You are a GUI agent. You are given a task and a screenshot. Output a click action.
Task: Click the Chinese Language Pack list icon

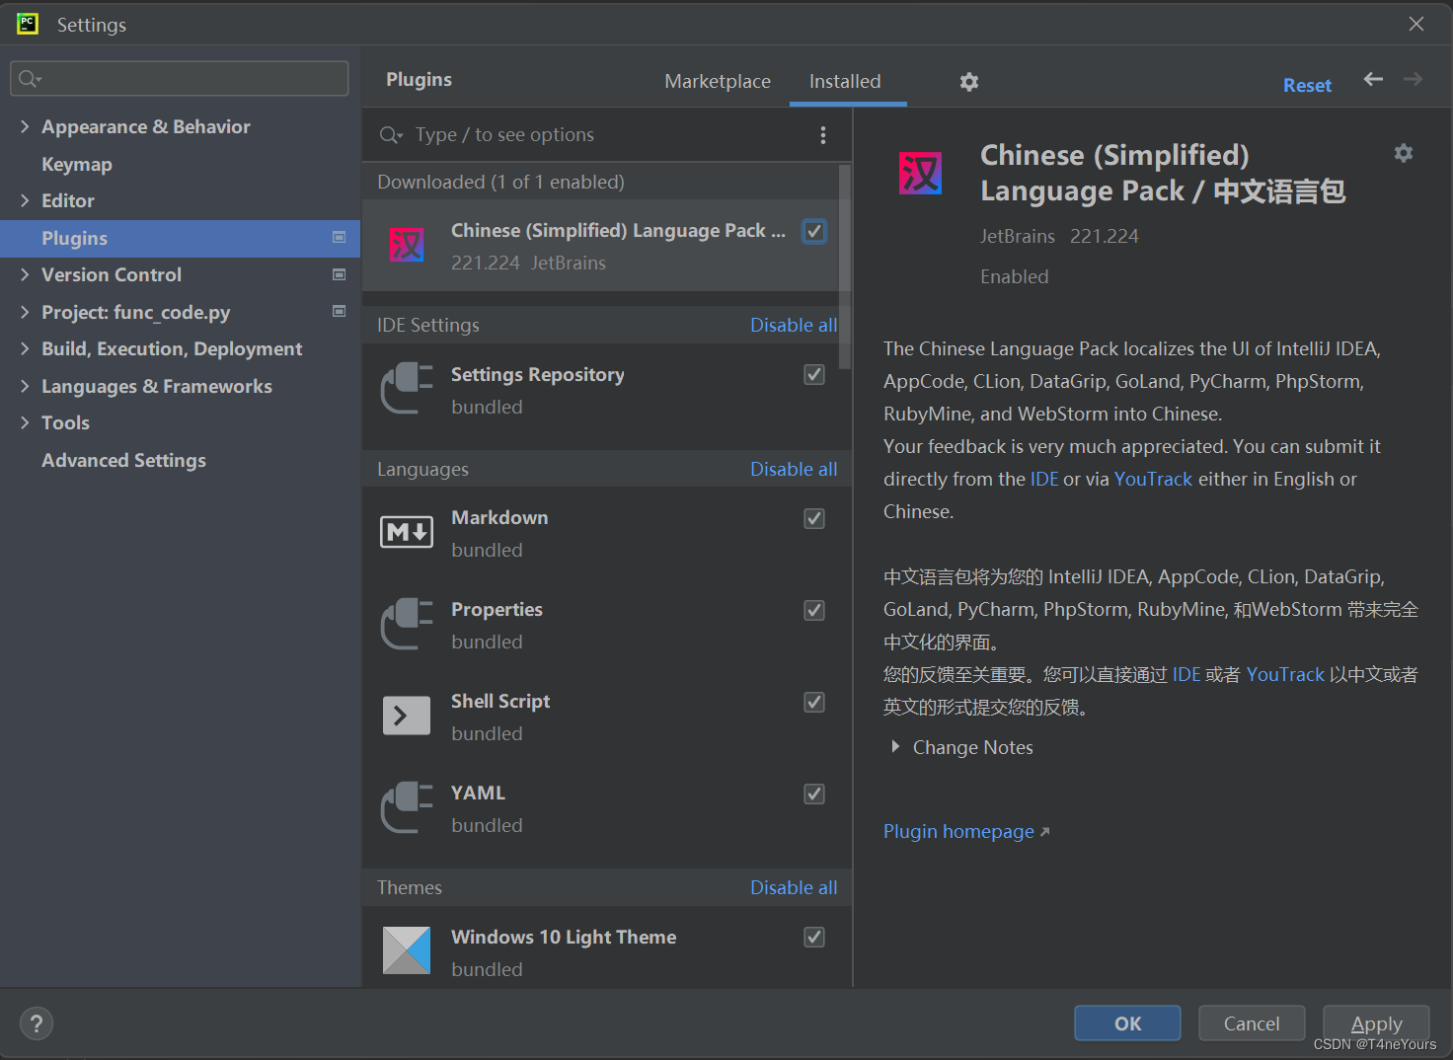pyautogui.click(x=407, y=245)
